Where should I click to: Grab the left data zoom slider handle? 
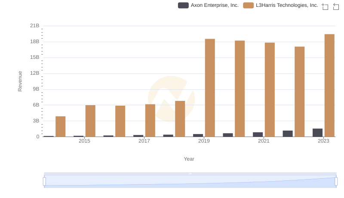[44, 182]
